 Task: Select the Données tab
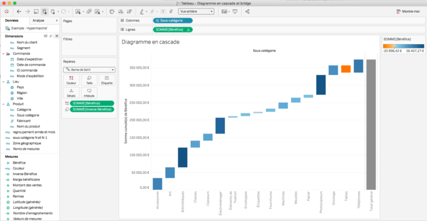pyautogui.click(x=12, y=21)
